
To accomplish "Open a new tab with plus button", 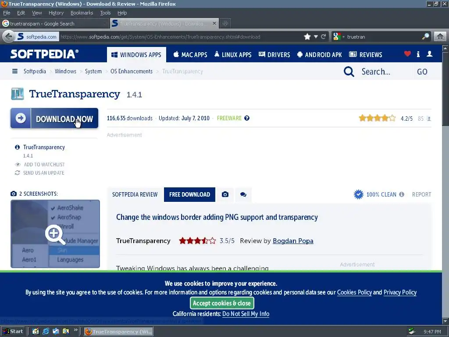I will point(225,24).
